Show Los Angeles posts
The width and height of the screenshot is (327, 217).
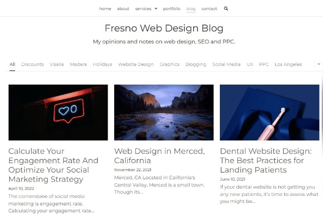[x=288, y=64]
